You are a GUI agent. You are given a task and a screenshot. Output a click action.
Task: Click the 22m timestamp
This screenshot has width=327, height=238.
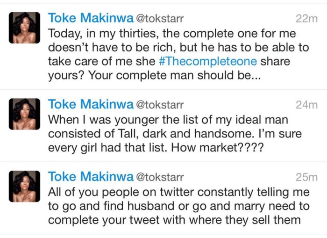[306, 19]
